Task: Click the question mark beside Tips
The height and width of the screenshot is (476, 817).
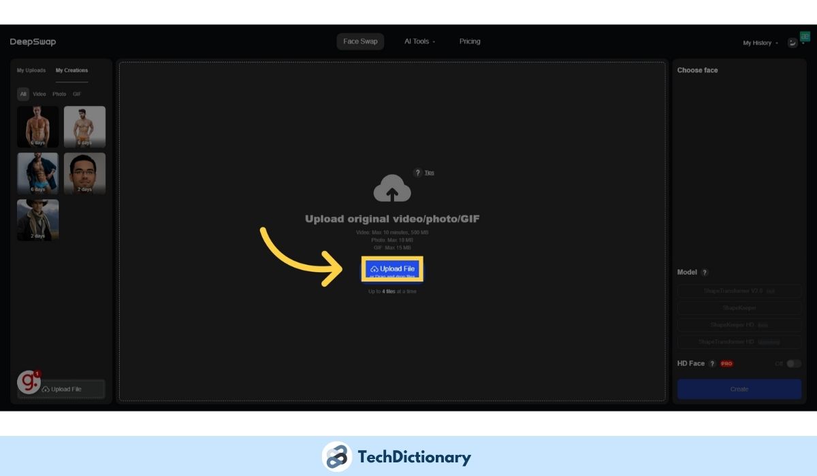Action: pos(417,173)
